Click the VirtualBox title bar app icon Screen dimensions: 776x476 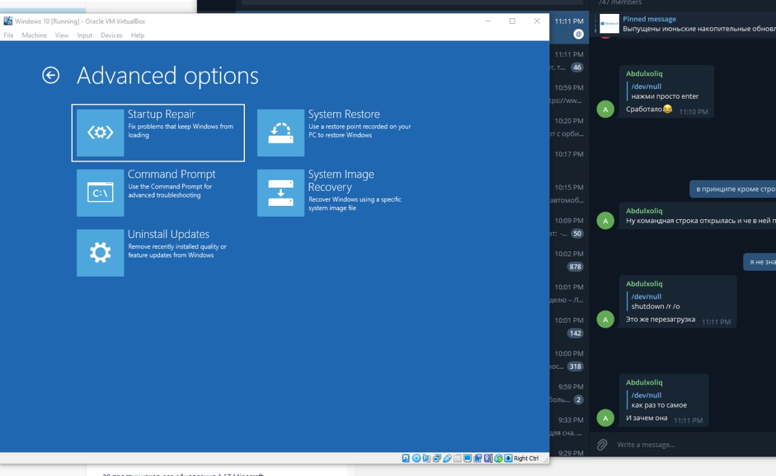tap(7, 21)
